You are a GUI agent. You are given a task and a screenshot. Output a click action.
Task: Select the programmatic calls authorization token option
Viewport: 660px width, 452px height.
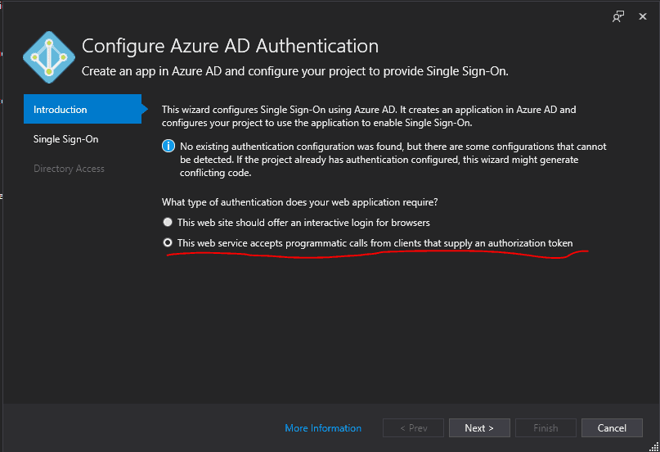pyautogui.click(x=168, y=242)
